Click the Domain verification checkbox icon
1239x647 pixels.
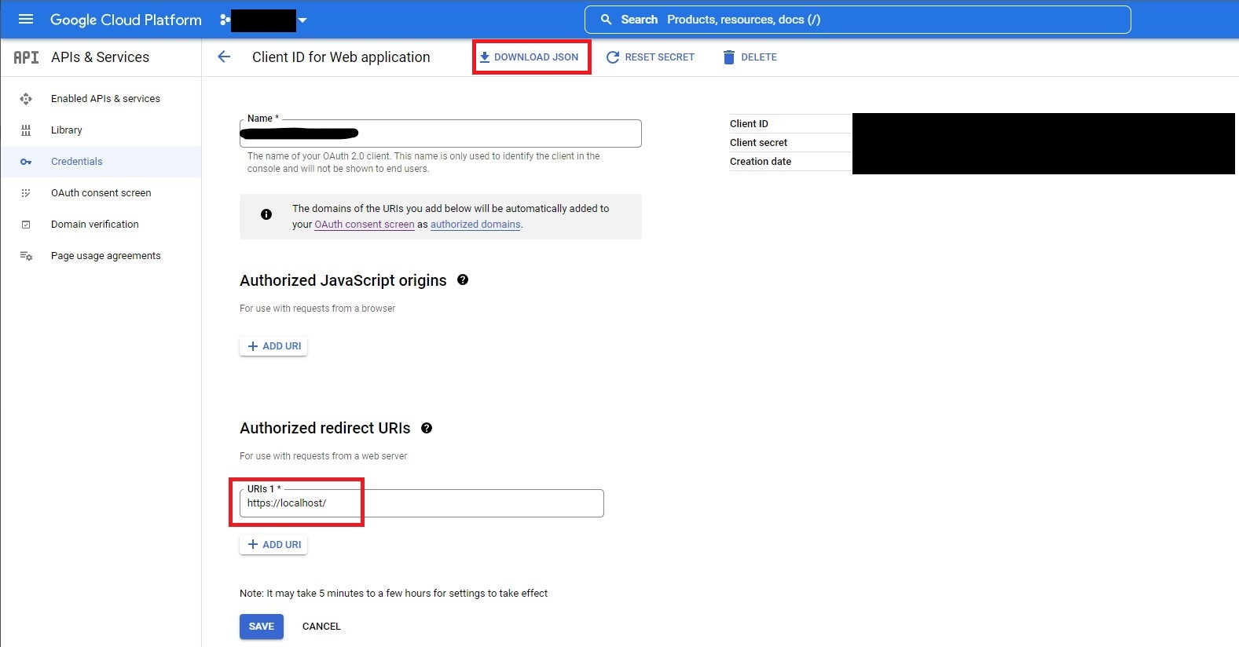click(x=26, y=225)
